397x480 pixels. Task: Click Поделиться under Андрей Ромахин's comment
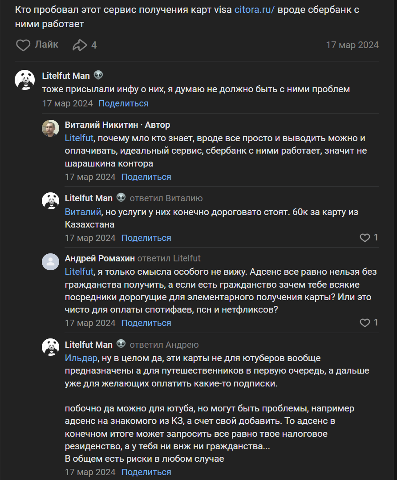pos(146,322)
